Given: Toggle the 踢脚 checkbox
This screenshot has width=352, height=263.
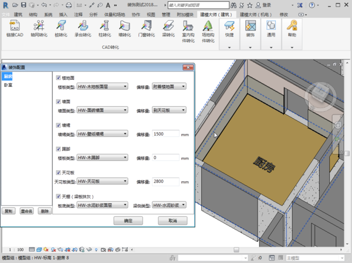Looking at the screenshot, I should click(x=57, y=149).
